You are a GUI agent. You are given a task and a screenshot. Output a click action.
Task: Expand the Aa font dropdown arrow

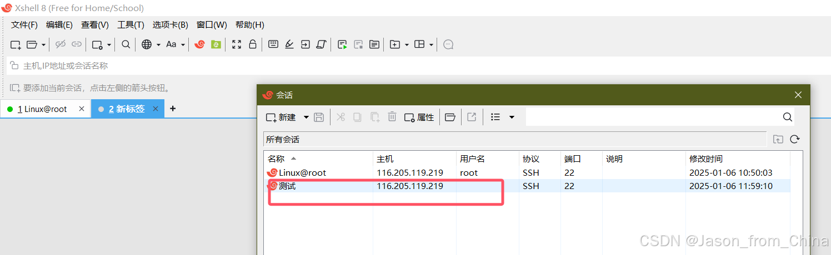point(183,45)
